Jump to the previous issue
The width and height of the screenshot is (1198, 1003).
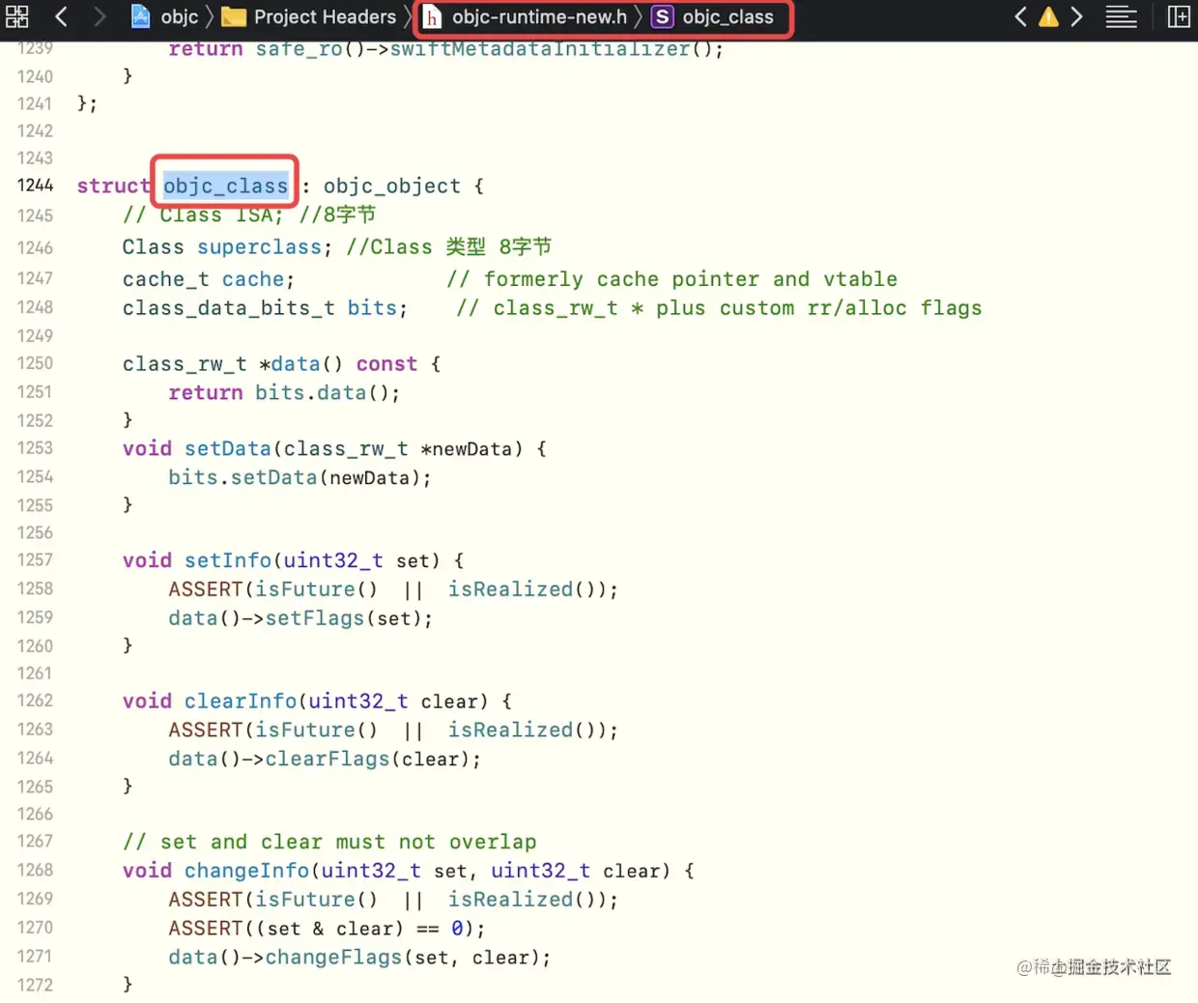(1020, 16)
